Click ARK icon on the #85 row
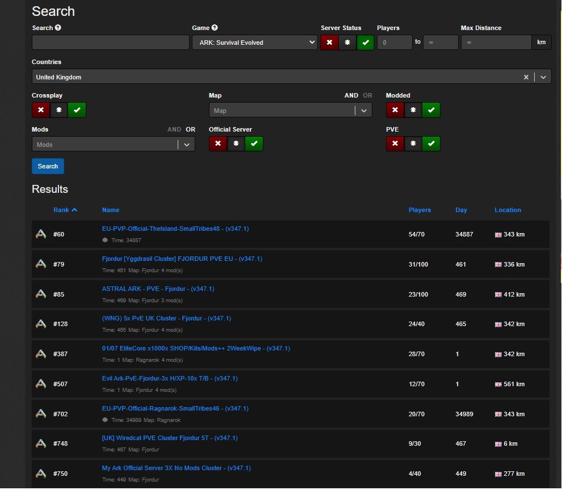This screenshot has width=562, height=490. pos(41,294)
